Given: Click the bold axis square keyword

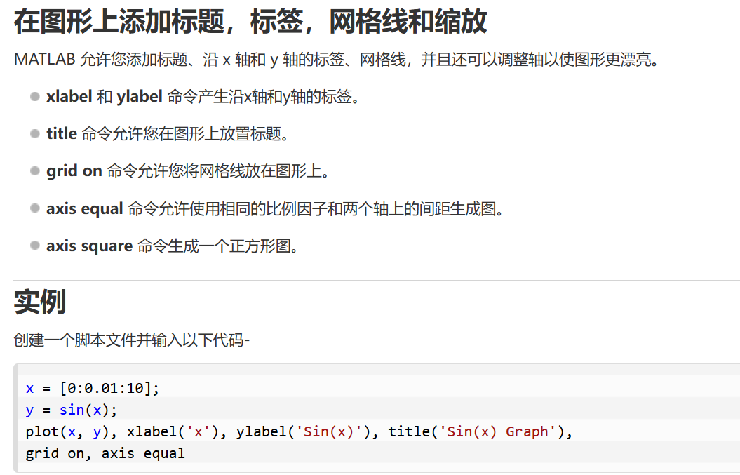Looking at the screenshot, I should click(89, 246).
